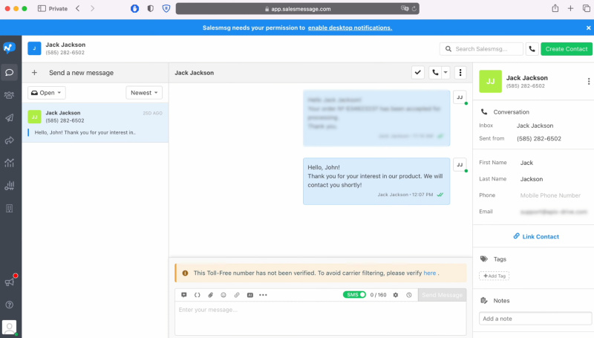Open the AI assistant icon in composer
This screenshot has height=338, width=594.
(250, 295)
